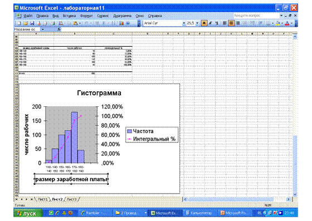This screenshot has width=312, height=221.
Task: Click the vertical scrollbar up arrow
Action: click(x=295, y=37)
